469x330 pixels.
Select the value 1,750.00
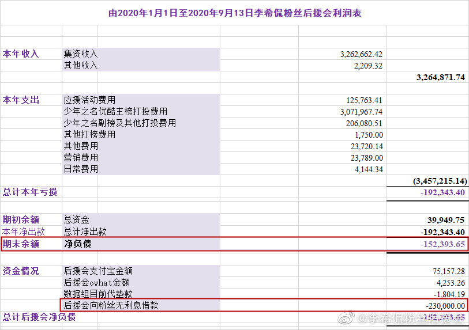(369, 135)
